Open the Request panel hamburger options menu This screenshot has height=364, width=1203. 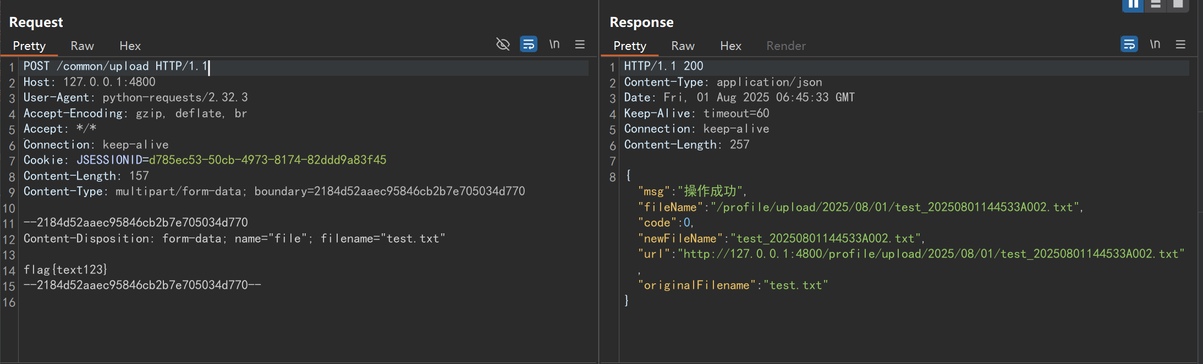[580, 44]
